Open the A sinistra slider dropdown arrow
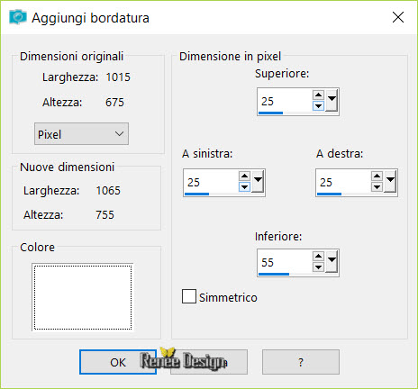Image resolution: width=418 pixels, height=389 pixels. [258, 181]
